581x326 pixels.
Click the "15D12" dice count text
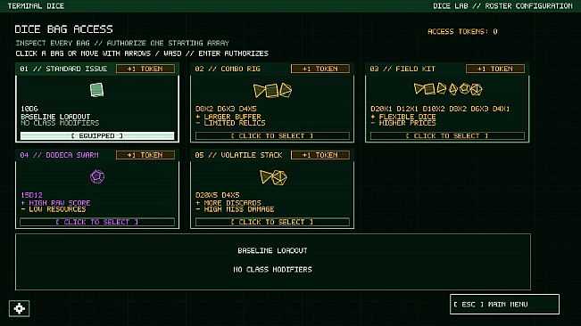[31, 195]
